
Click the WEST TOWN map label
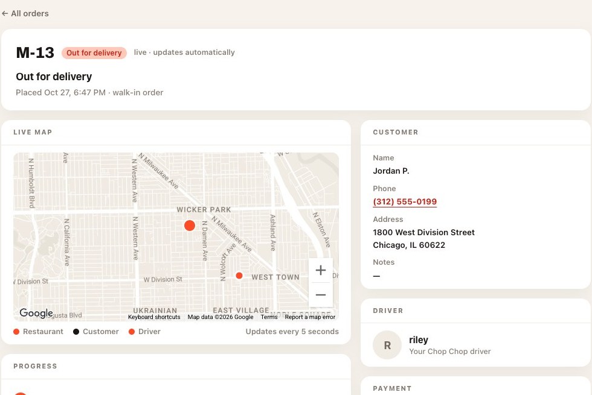275,277
